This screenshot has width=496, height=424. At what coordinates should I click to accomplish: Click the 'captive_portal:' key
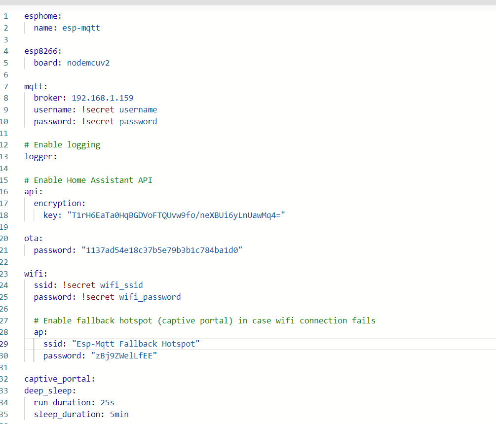(59, 379)
